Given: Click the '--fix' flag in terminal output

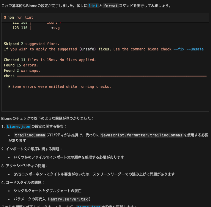Looking at the screenshot, I should pyautogui.click(x=179, y=49).
